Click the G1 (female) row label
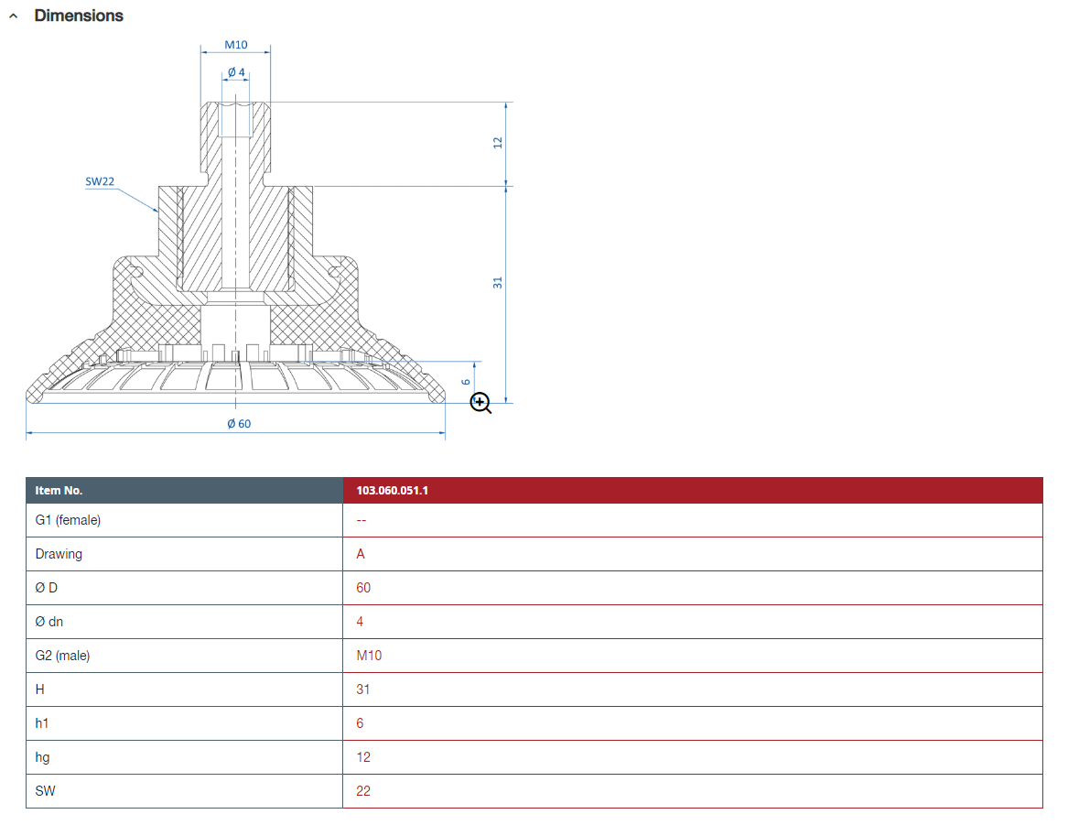The image size is (1068, 825). (x=68, y=520)
